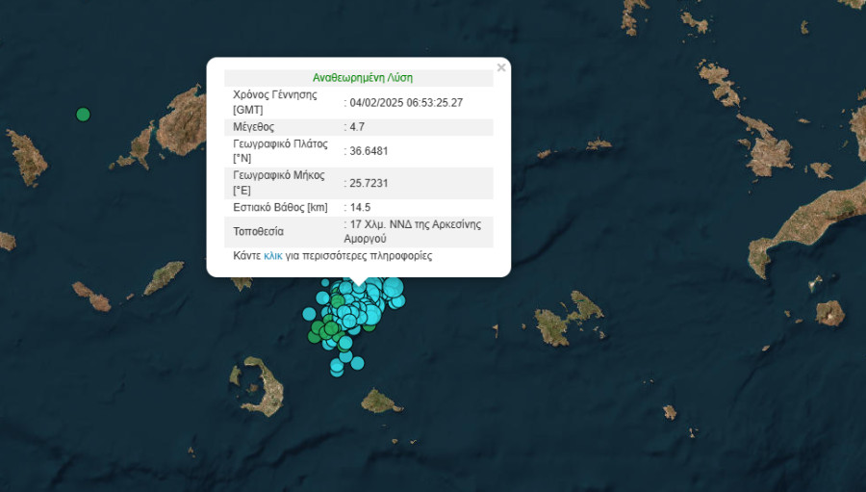Viewport: 866px width, 492px height.
Task: Click the focal depth value 14.5
Action: 361,207
